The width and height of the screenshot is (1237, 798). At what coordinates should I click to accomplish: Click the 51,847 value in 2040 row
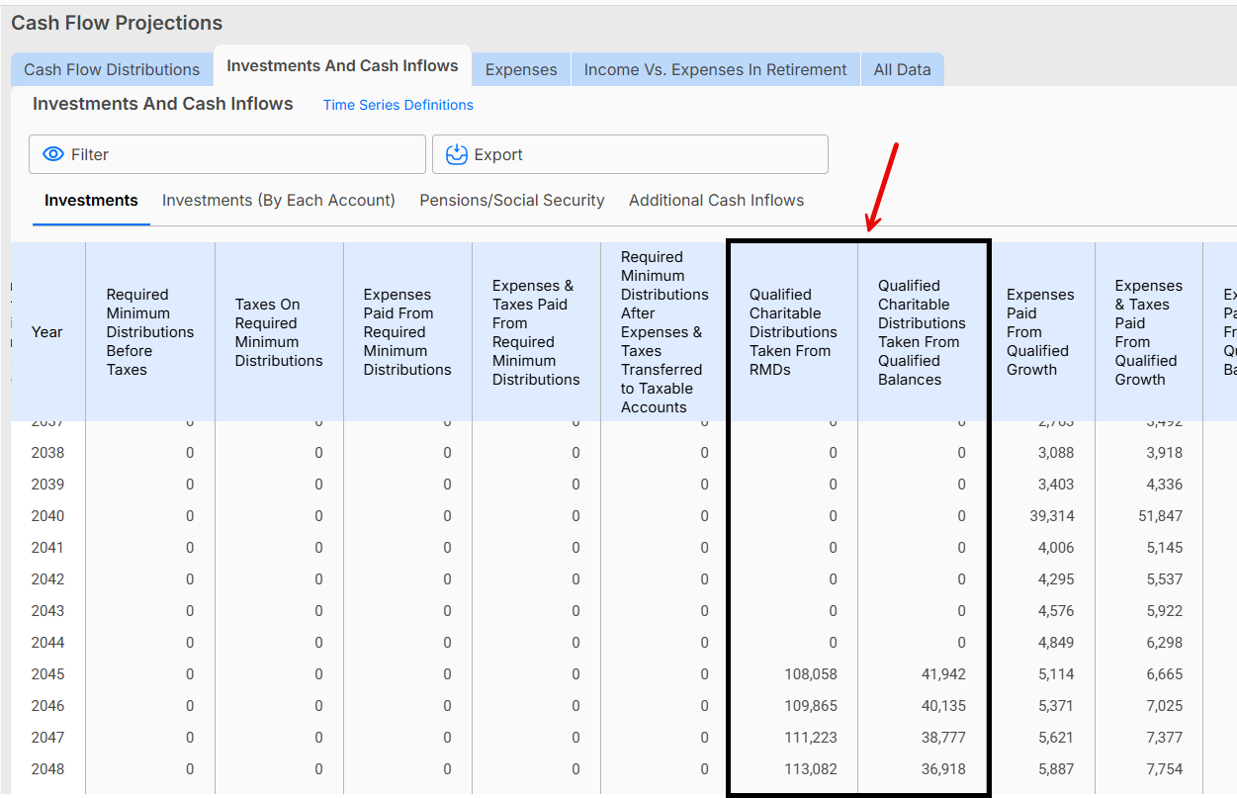1159,516
